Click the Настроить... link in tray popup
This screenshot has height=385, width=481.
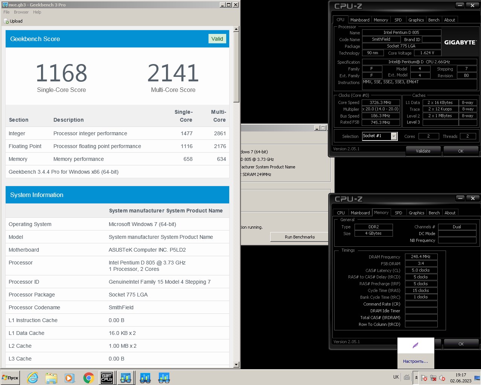(416, 361)
